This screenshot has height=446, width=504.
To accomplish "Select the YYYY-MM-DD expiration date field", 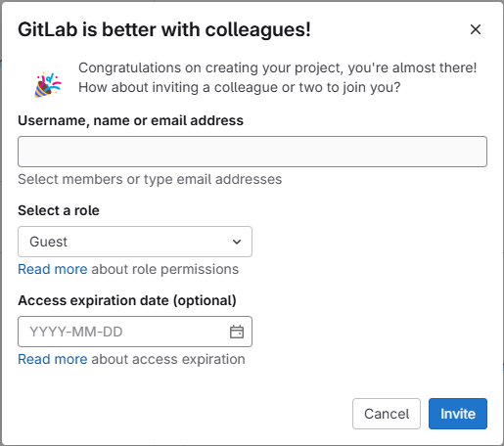I will [135, 332].
